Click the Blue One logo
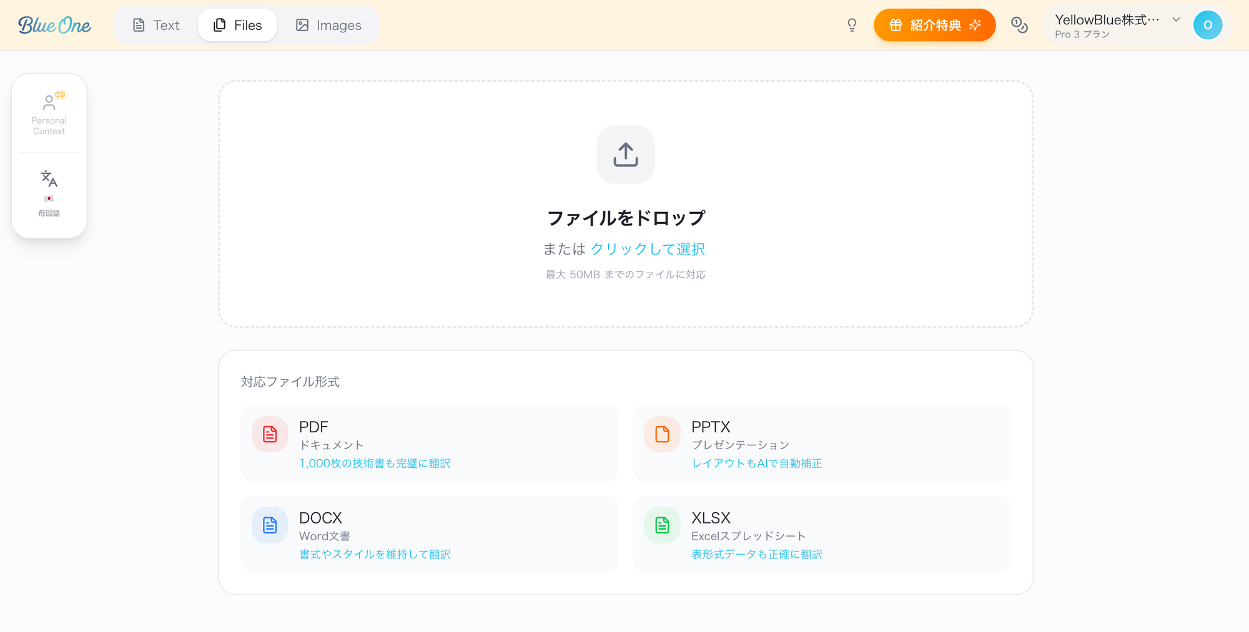Screen dimensions: 1249x632 pyautogui.click(x=54, y=25)
